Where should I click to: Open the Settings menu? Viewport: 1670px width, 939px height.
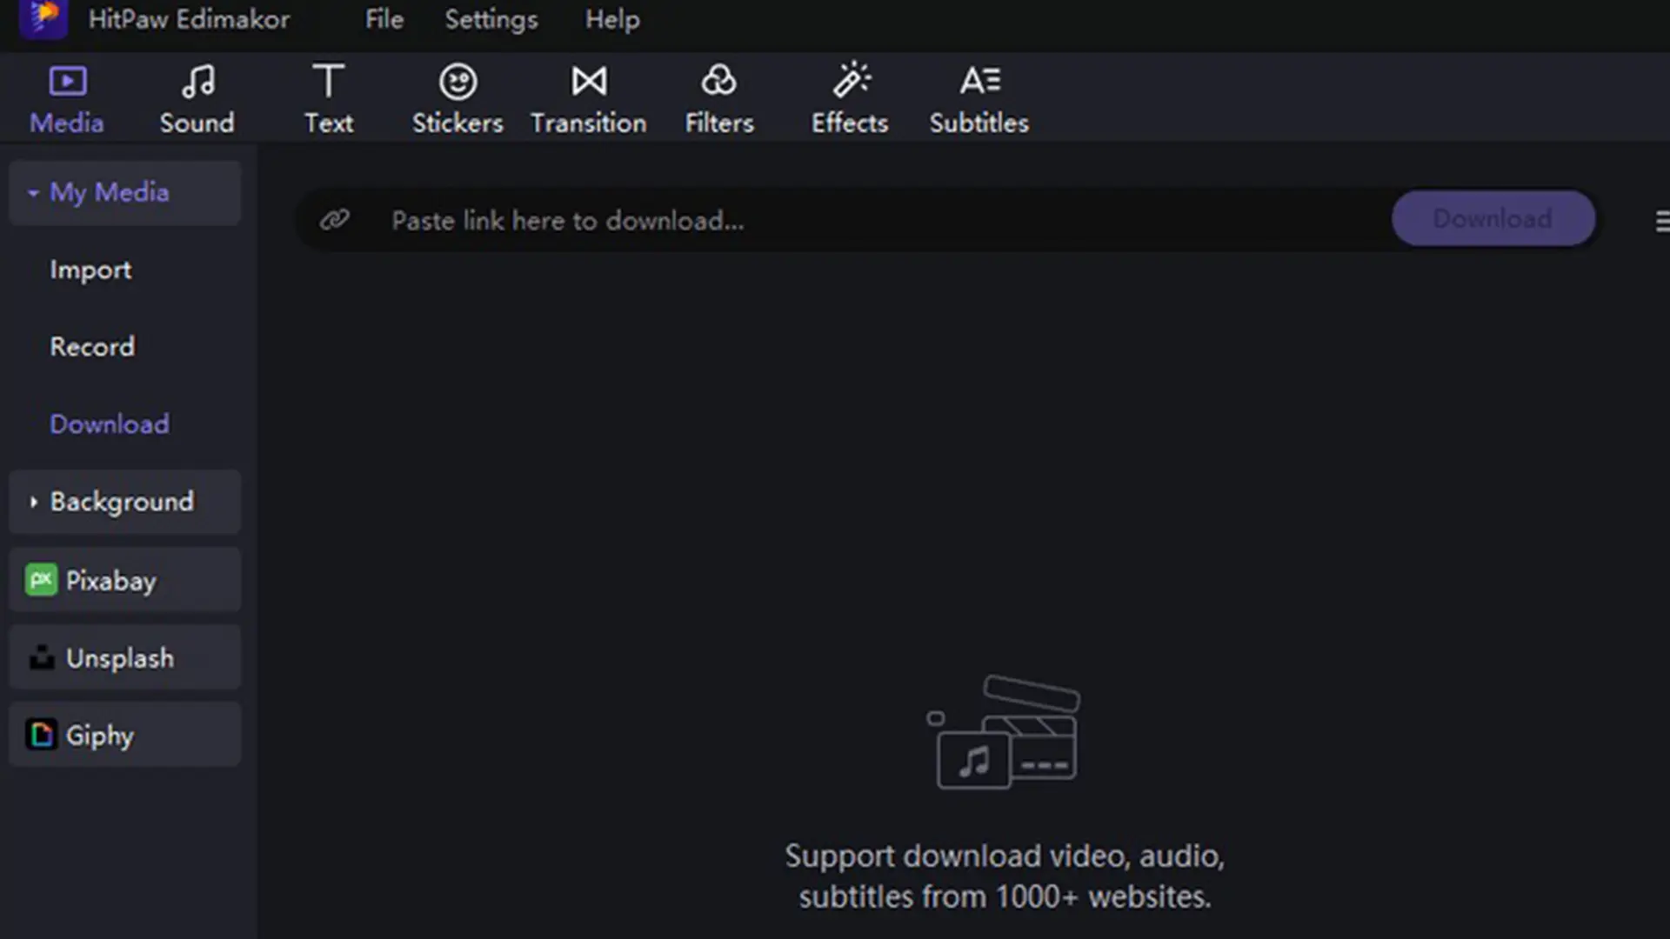tap(490, 19)
